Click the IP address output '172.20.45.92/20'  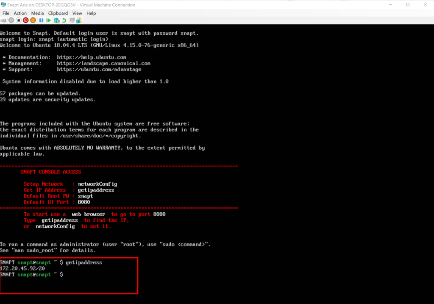22,268
